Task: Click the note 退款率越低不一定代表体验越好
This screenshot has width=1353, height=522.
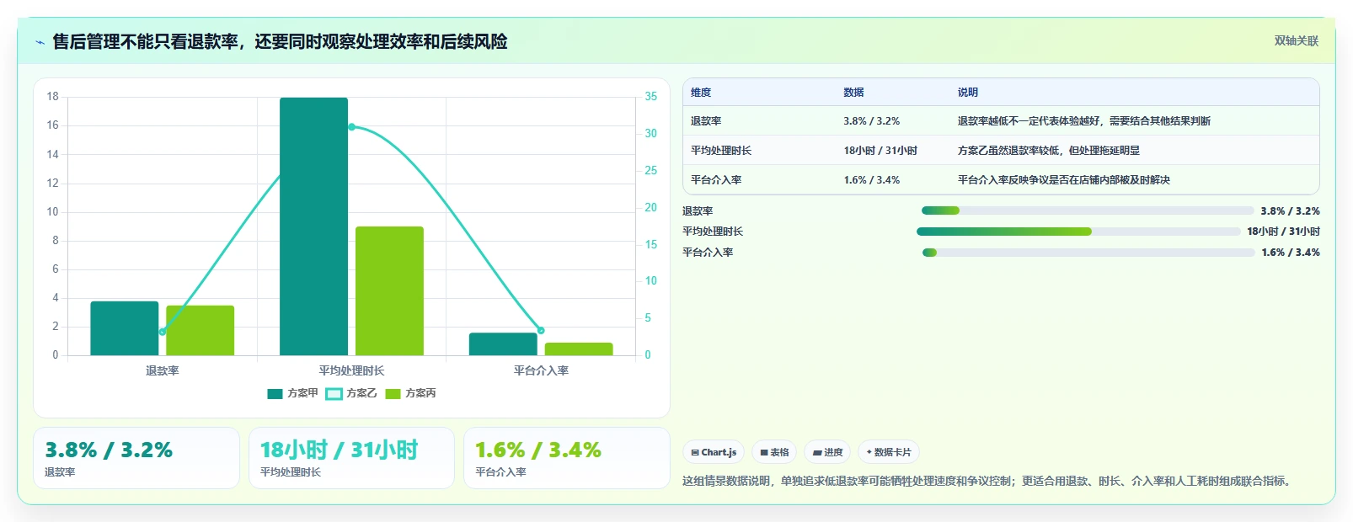Action: [1084, 121]
